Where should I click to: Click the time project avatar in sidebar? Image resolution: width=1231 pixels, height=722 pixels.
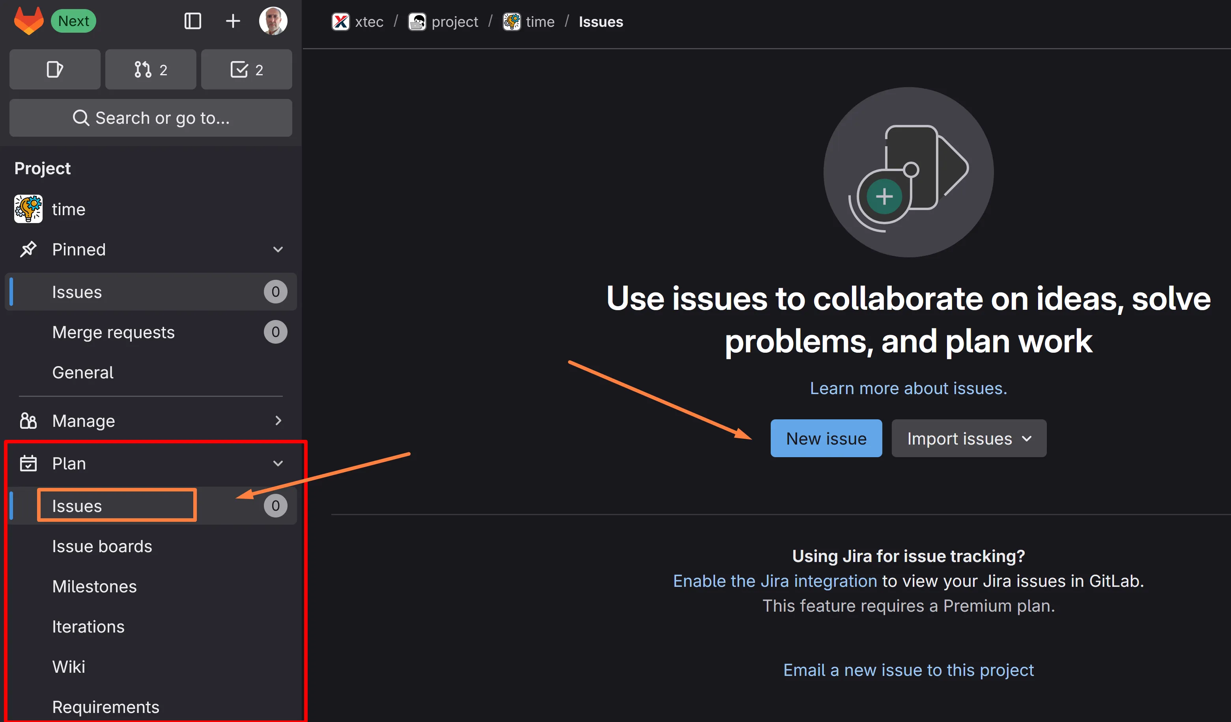coord(28,209)
